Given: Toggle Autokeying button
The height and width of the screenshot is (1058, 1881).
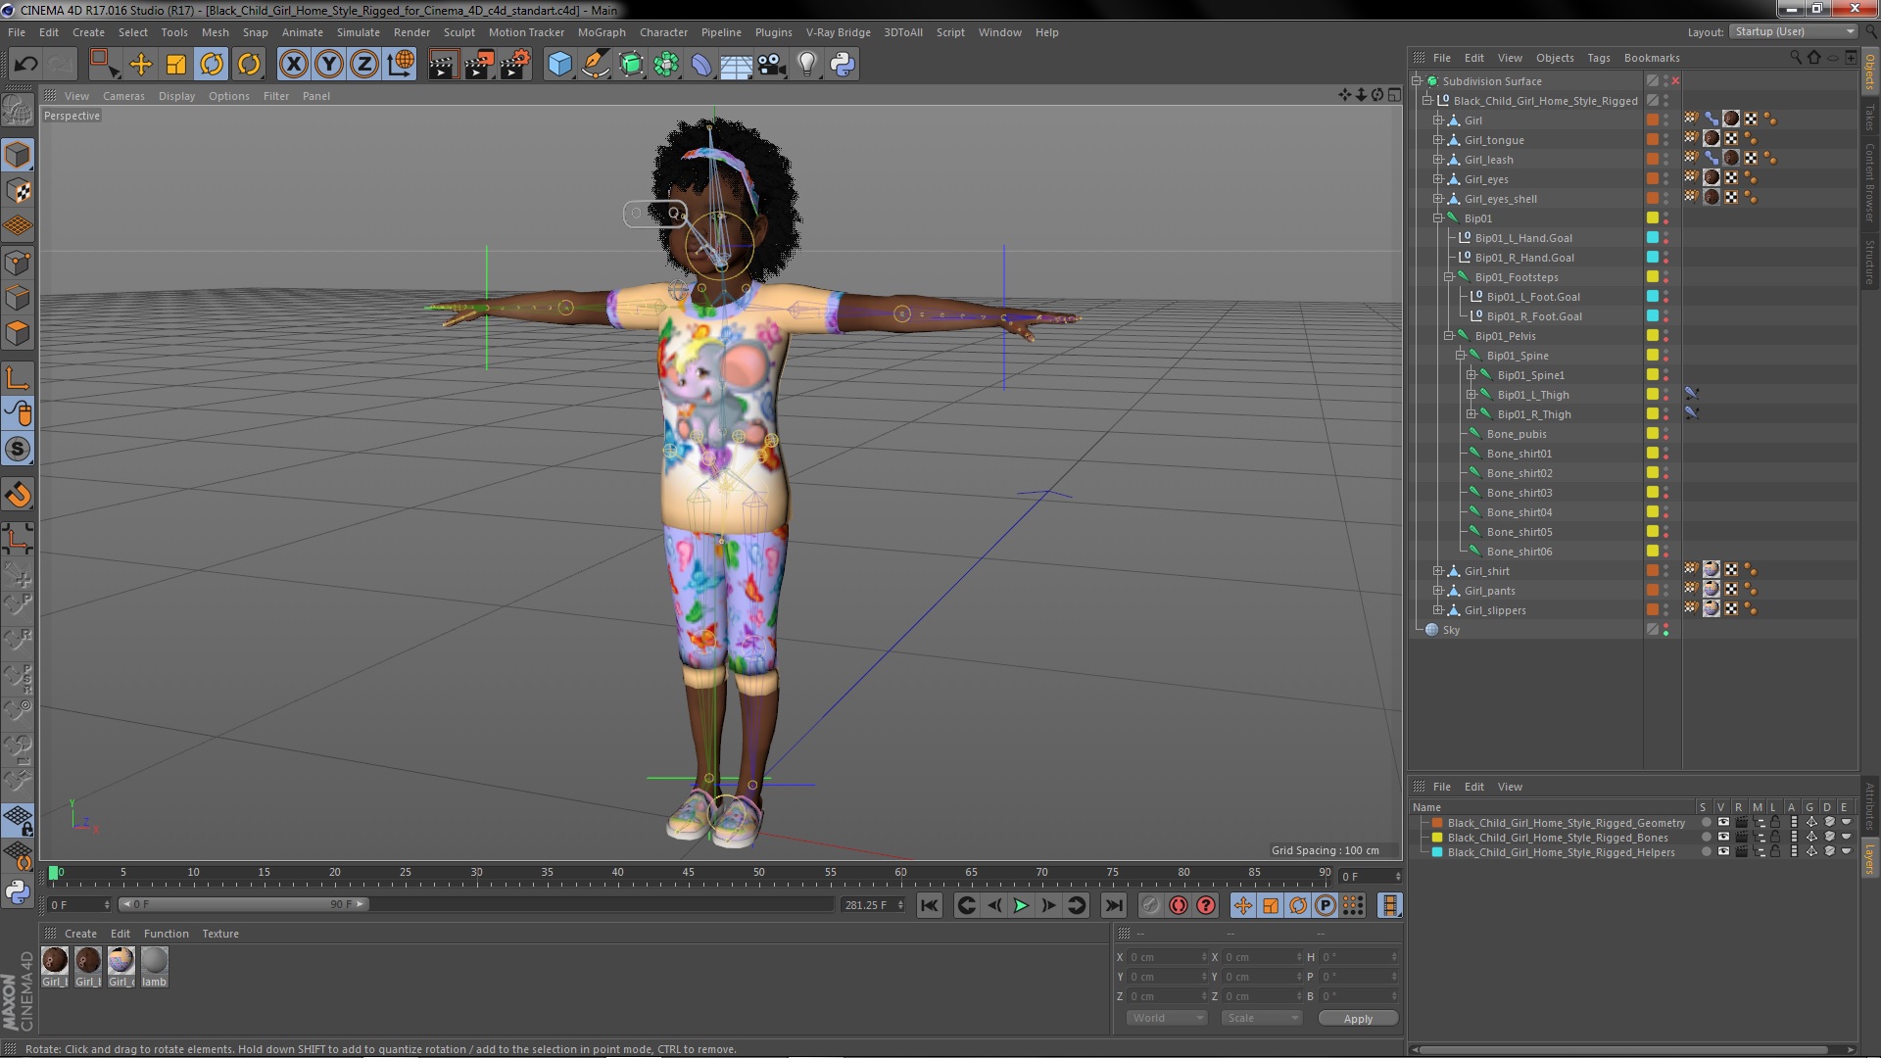Looking at the screenshot, I should 1179,905.
